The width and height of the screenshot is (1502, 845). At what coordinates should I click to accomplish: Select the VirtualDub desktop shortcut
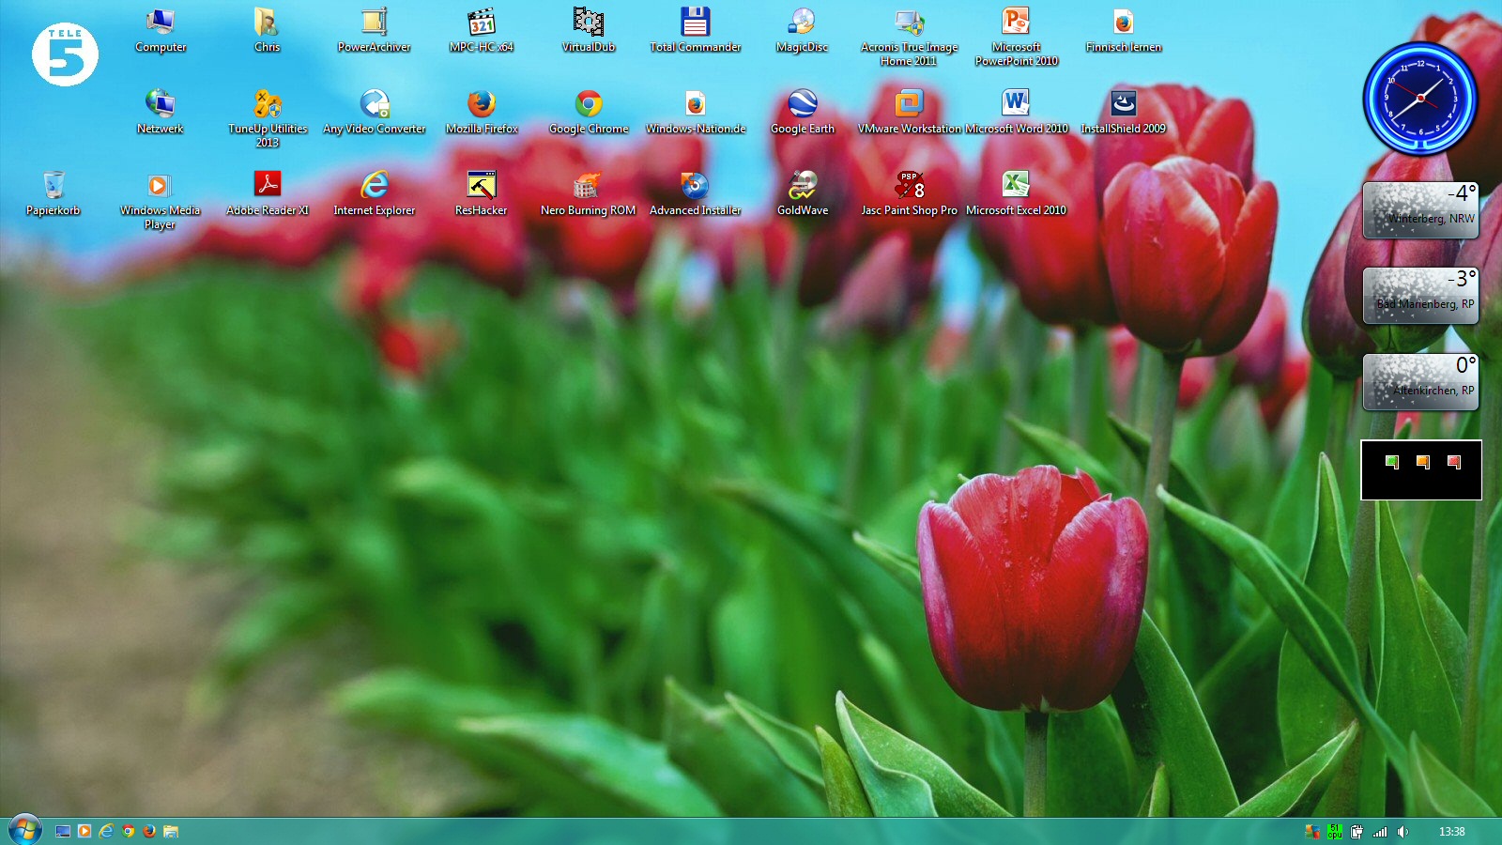coord(589,23)
